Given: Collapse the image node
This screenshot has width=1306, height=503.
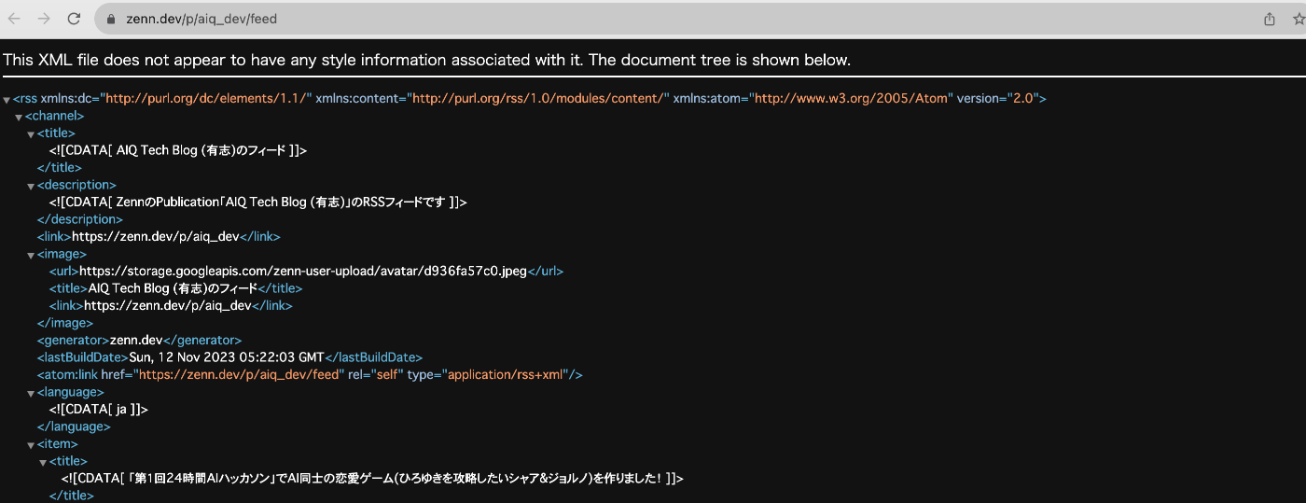Looking at the screenshot, I should pyautogui.click(x=31, y=255).
